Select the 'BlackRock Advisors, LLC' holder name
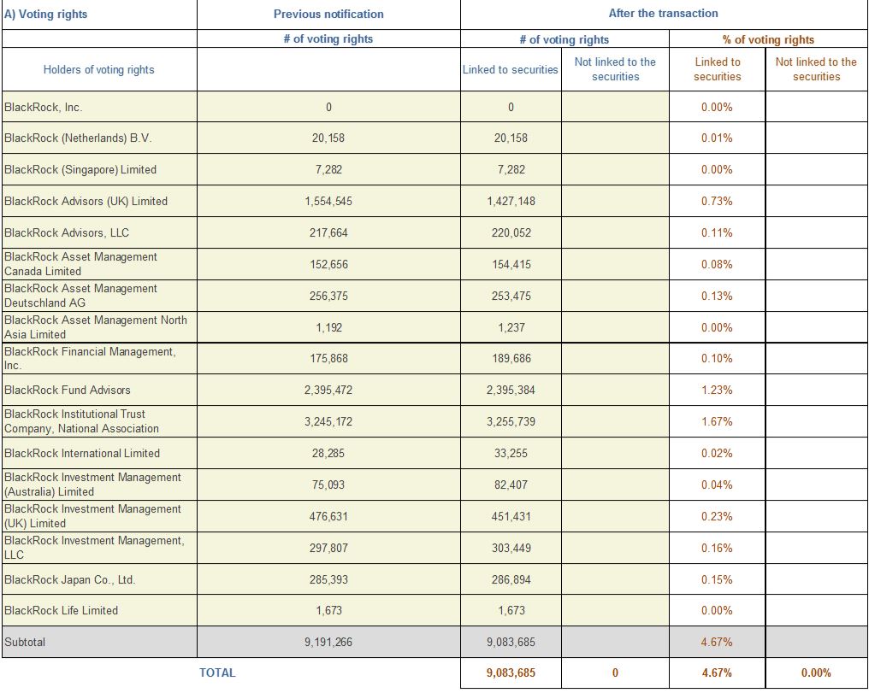869x693 pixels. tap(67, 232)
